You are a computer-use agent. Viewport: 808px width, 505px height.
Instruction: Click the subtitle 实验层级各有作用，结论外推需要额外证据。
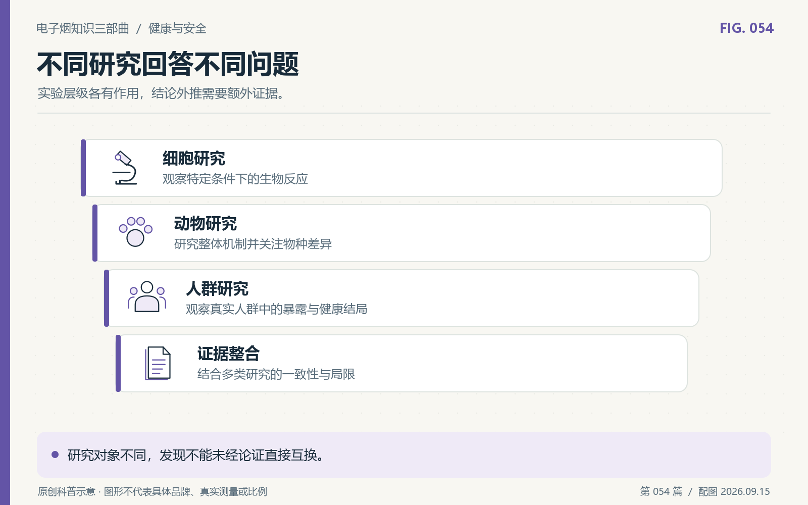pos(161,93)
